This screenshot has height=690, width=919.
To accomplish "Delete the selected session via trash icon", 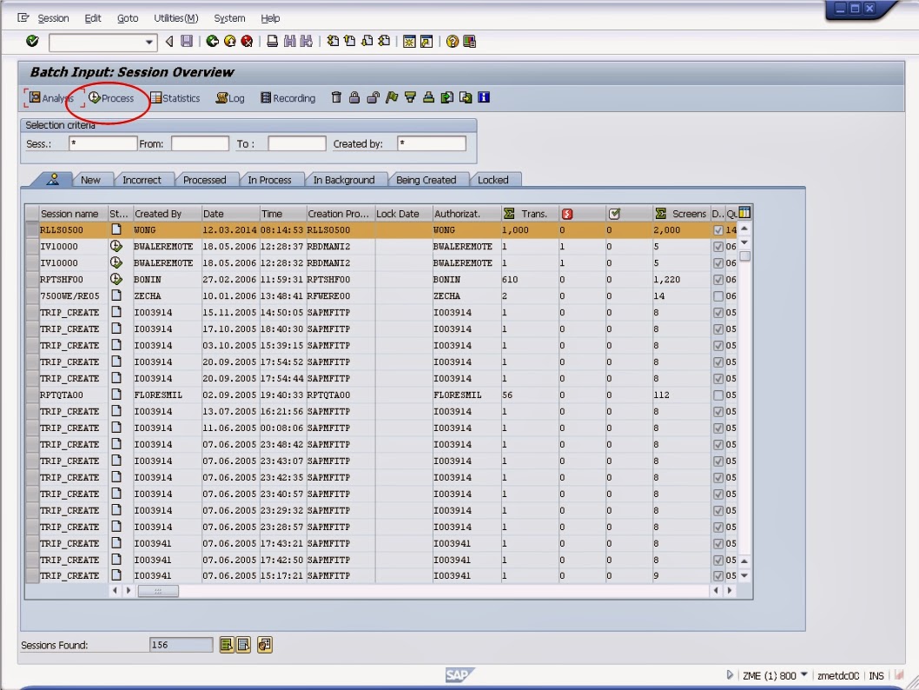I will (x=337, y=98).
